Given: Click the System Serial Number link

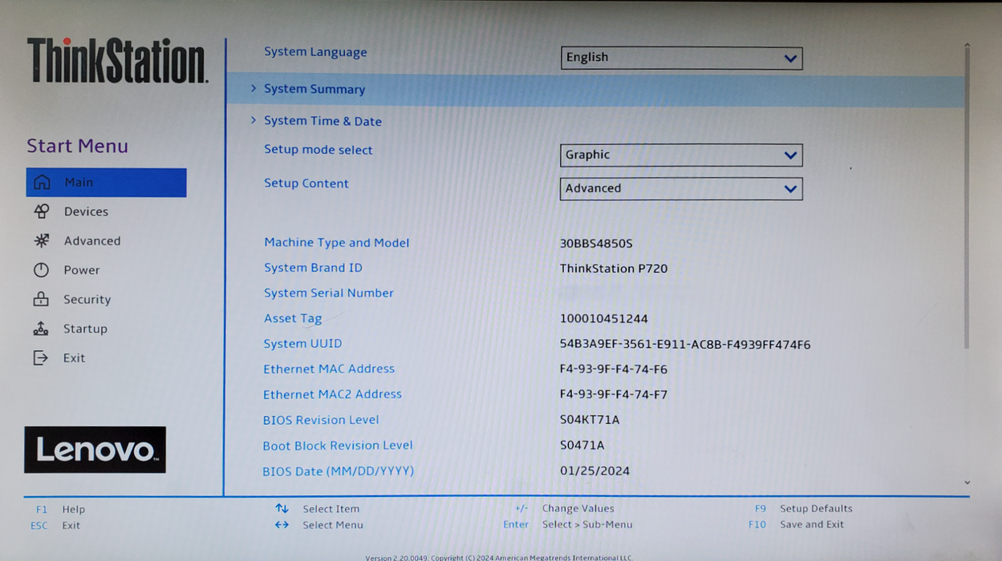Looking at the screenshot, I should (x=328, y=293).
